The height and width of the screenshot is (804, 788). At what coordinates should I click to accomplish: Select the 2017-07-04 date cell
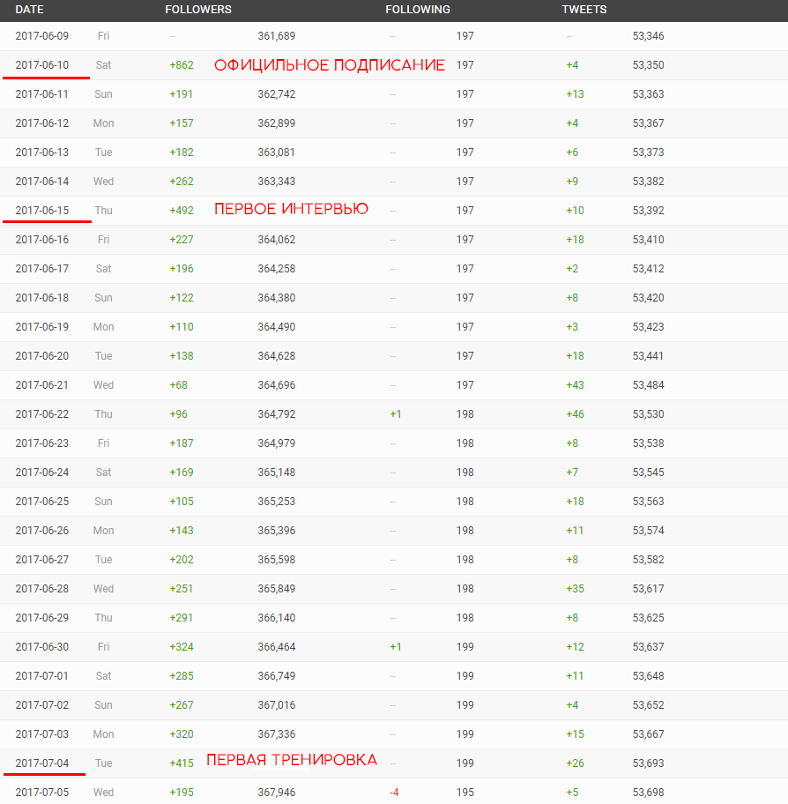coord(41,763)
